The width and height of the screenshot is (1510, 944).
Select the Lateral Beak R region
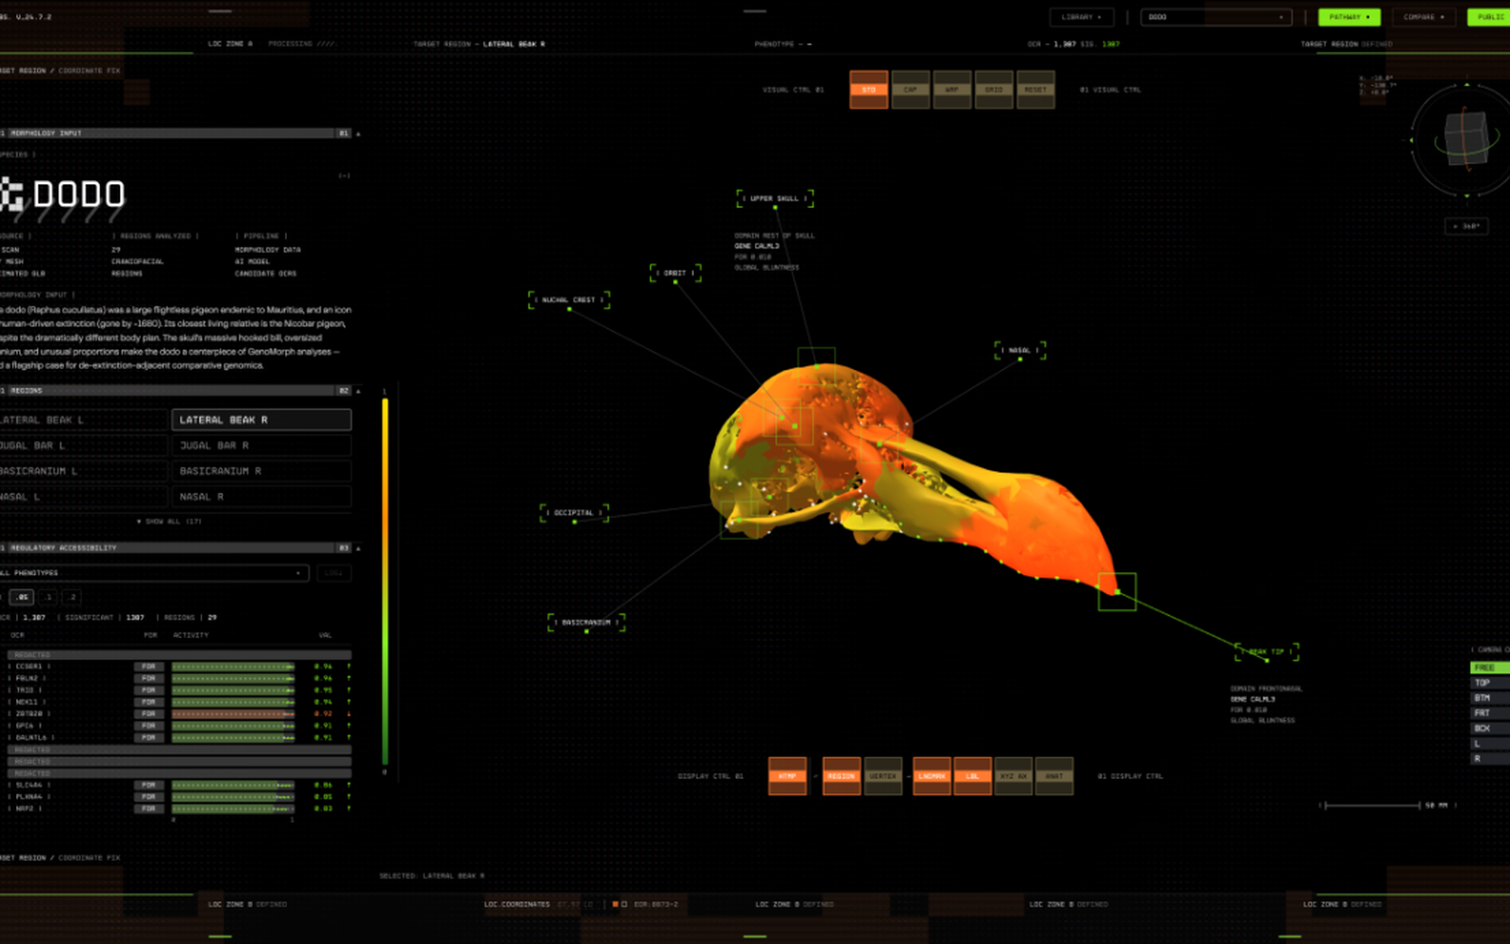tap(261, 420)
